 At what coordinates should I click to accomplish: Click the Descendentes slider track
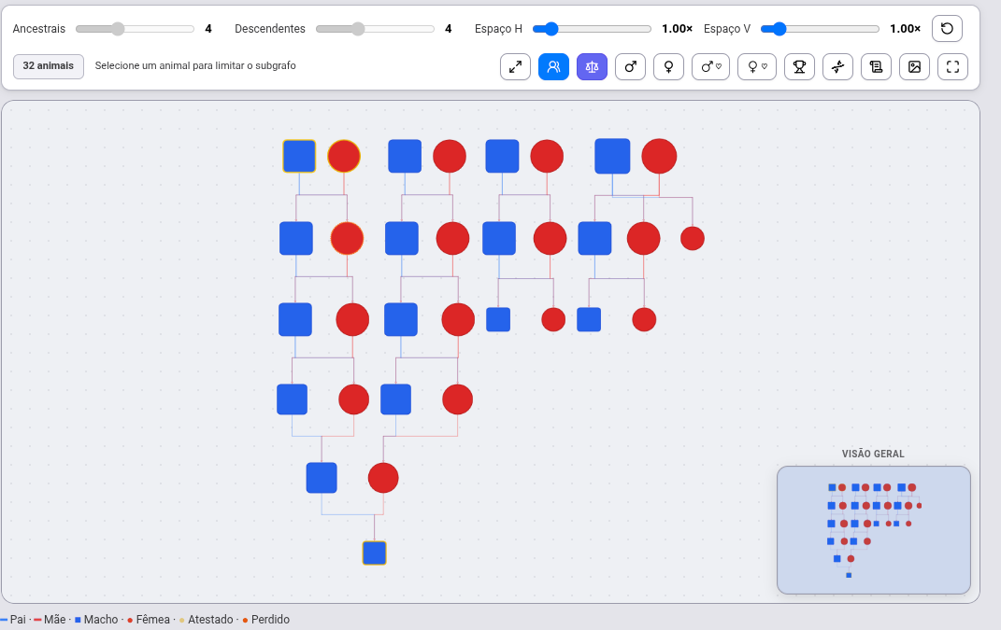point(375,29)
